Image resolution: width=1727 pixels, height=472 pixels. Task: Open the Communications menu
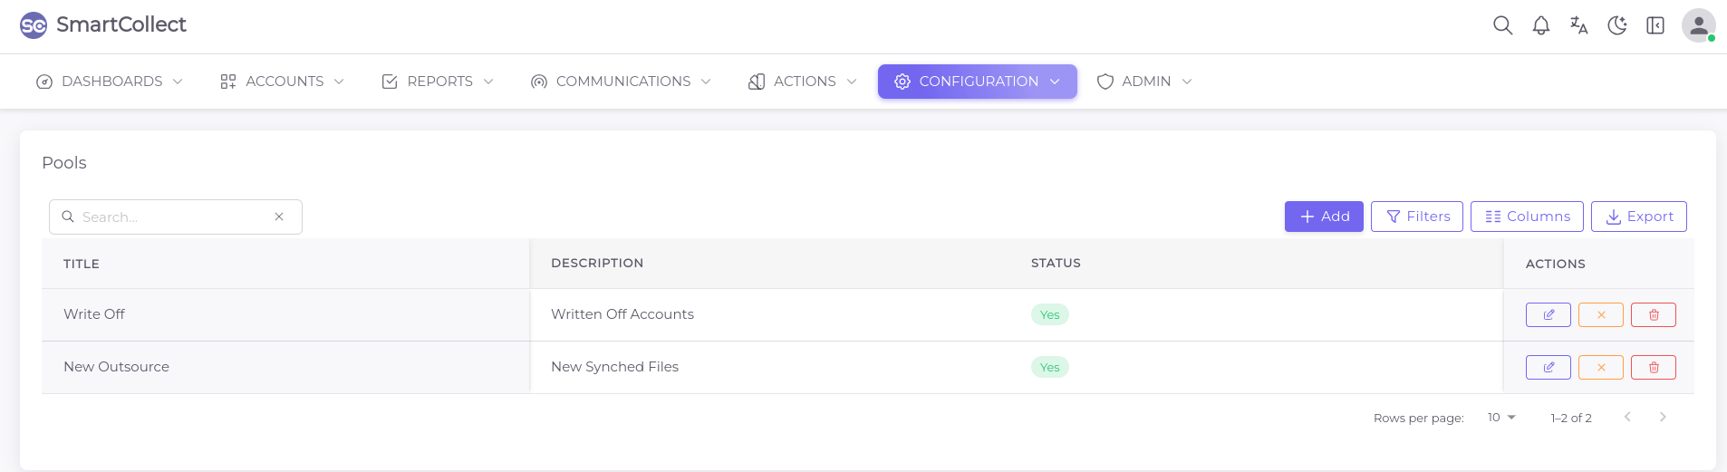tap(621, 82)
